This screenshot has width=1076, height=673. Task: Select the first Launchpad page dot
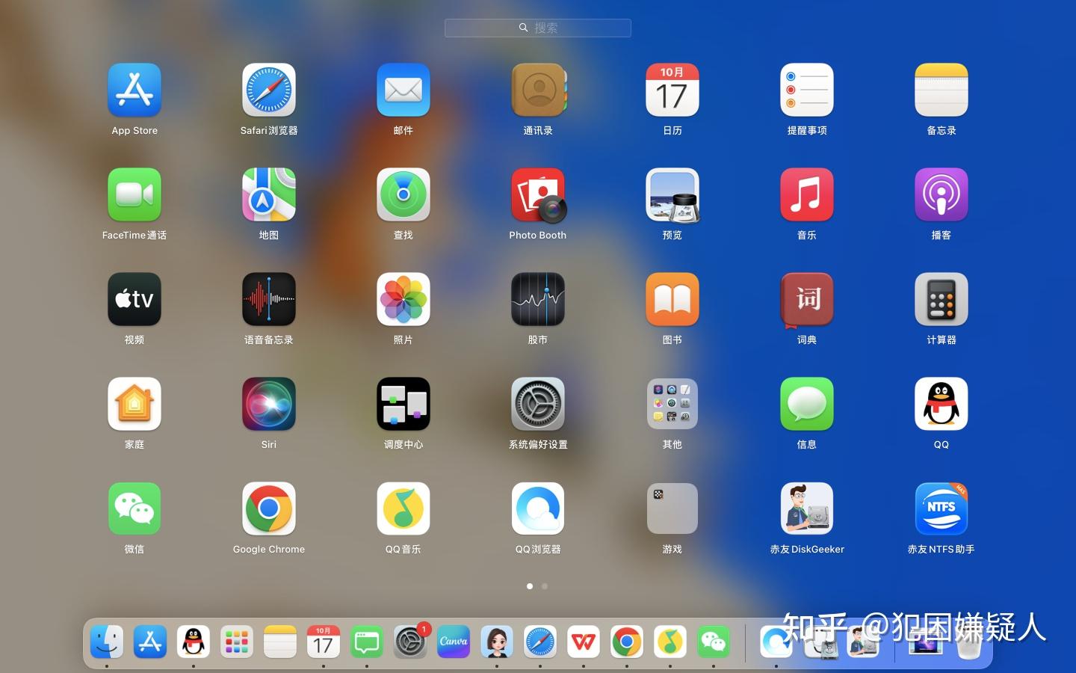[530, 586]
